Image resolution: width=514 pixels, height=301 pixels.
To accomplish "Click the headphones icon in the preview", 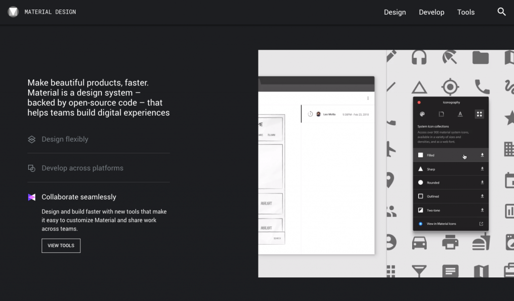I will (x=419, y=57).
